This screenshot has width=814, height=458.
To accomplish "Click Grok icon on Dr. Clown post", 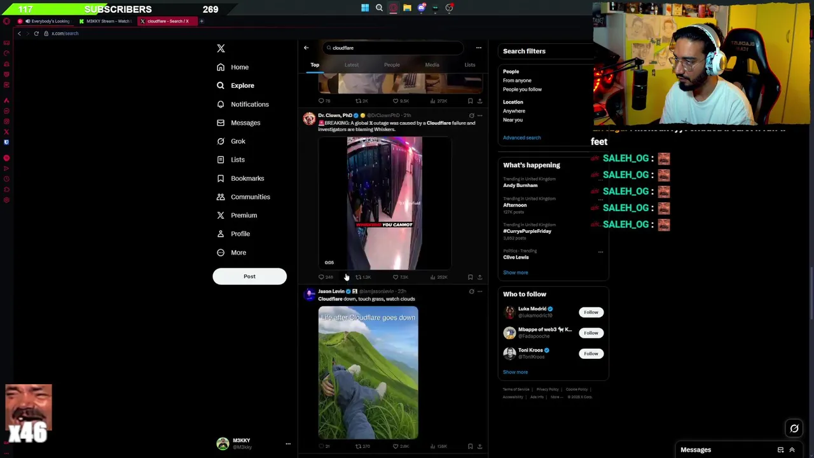I will tap(471, 116).
